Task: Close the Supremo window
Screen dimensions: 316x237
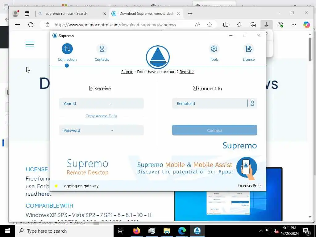Action: pos(259,36)
